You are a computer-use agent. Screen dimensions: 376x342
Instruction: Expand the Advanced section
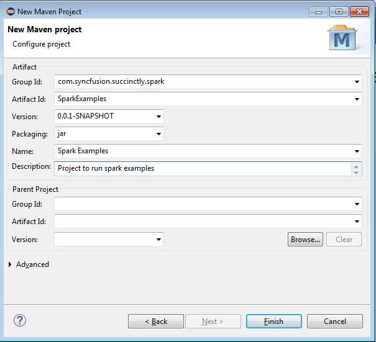point(10,264)
